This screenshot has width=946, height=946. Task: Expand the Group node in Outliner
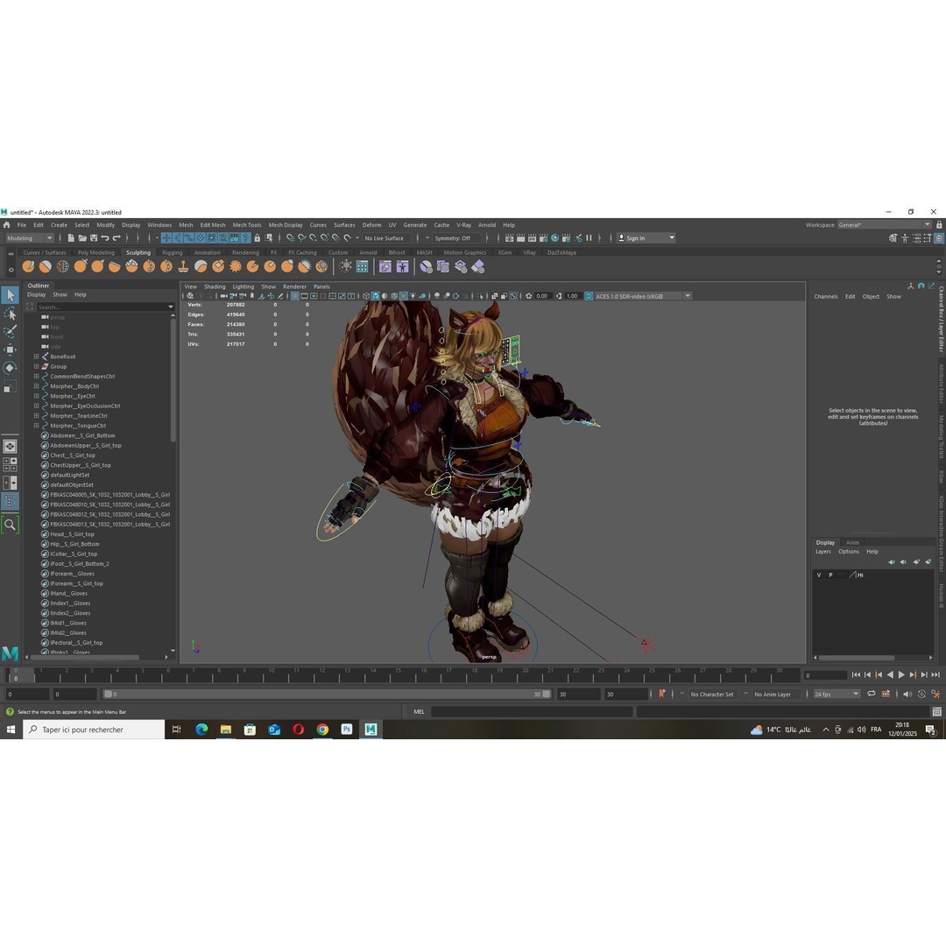click(x=36, y=366)
